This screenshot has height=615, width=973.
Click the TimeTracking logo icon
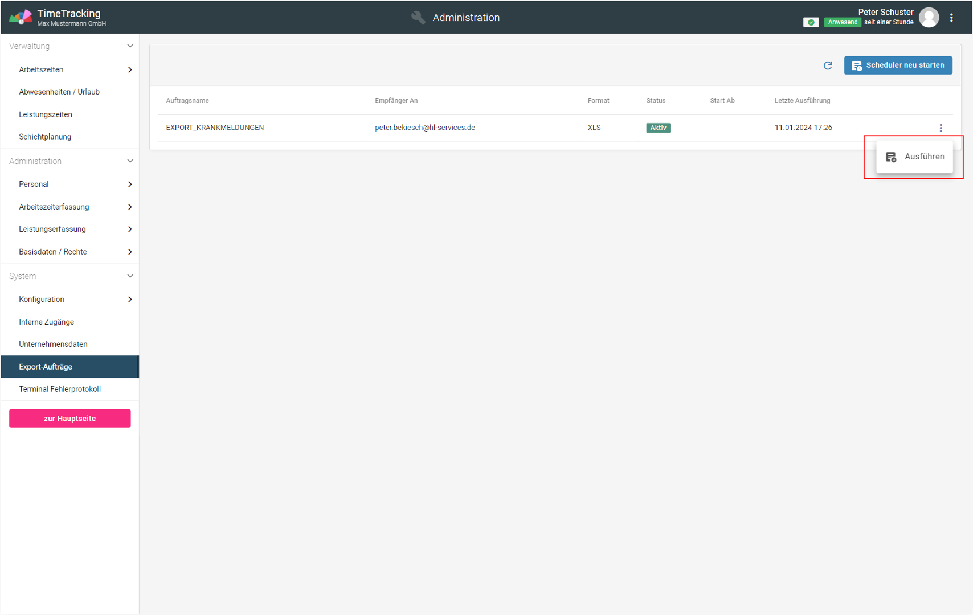pyautogui.click(x=21, y=18)
